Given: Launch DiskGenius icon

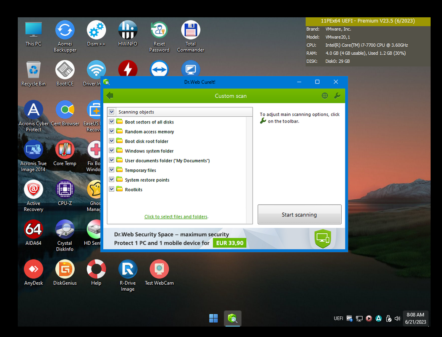Looking at the screenshot, I should (65, 273).
